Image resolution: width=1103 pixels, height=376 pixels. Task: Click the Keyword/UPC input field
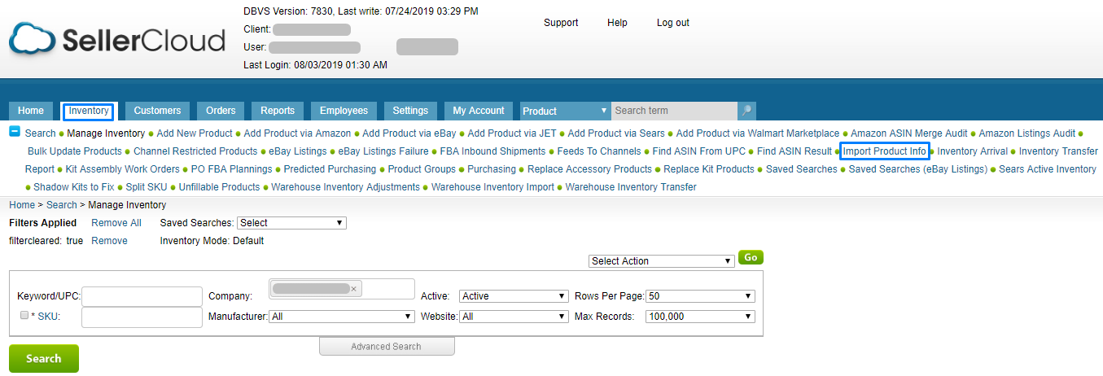(142, 297)
